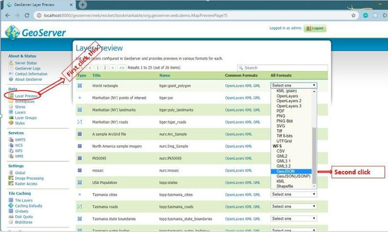Open KML link for Manhattan landmarks
This screenshot has width=388, height=232.
tap(248, 109)
